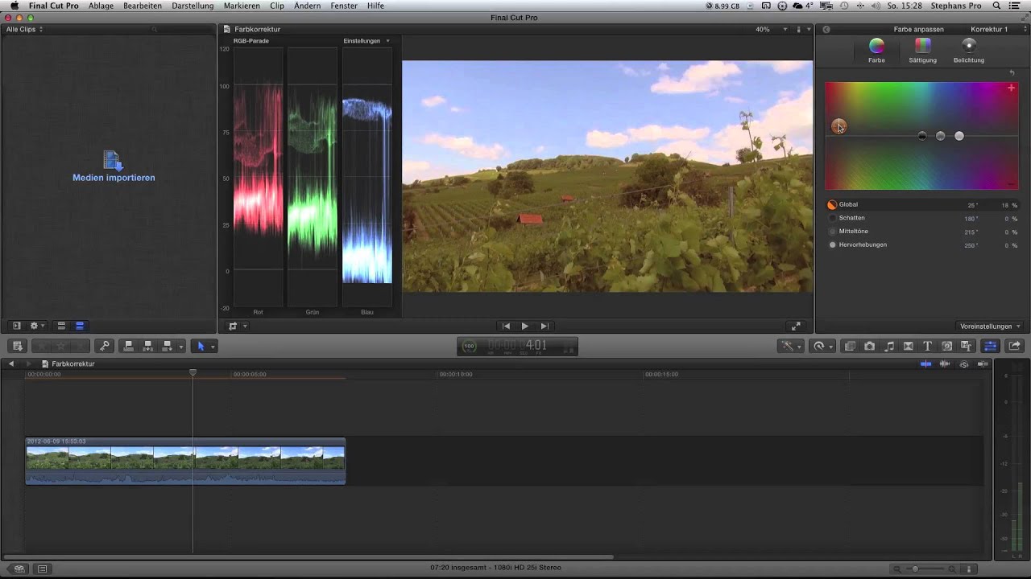Open the keyword editor key icon

(104, 346)
